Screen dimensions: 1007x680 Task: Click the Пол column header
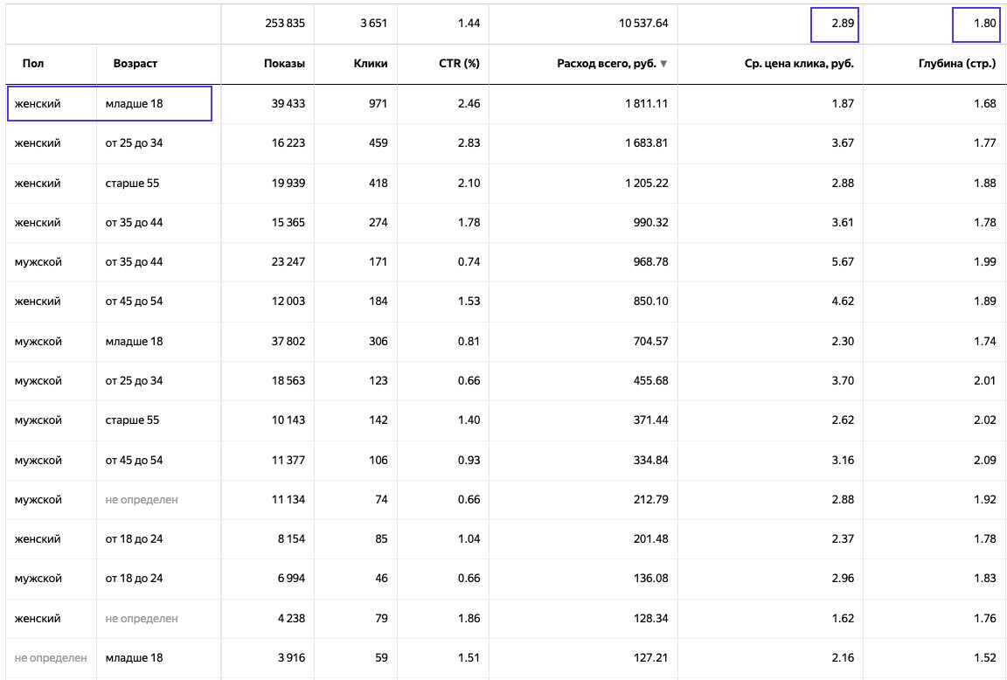tap(34, 64)
